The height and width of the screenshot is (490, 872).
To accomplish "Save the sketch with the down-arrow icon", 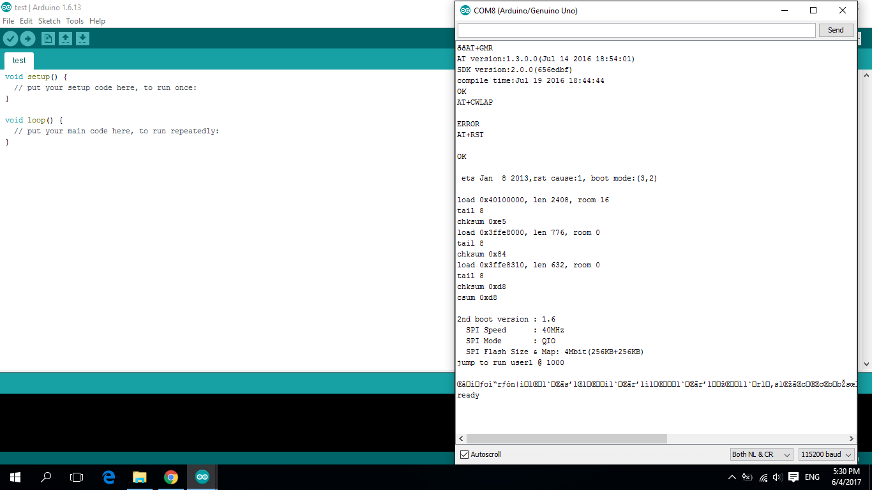I will [82, 39].
